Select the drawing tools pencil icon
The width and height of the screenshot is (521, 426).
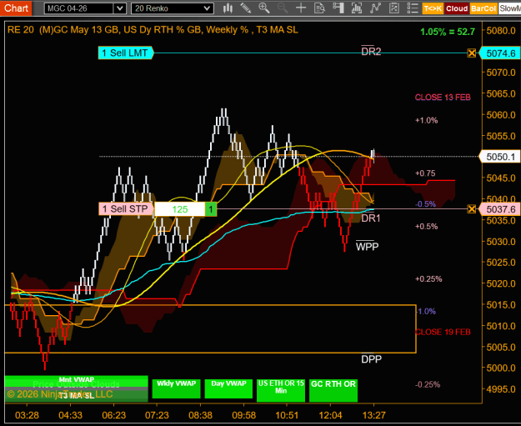246,8
